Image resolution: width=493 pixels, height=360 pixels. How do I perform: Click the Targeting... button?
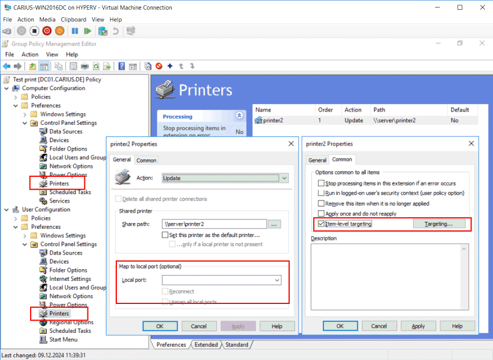pos(439,224)
